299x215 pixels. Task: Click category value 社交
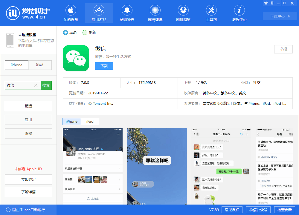point(257,83)
